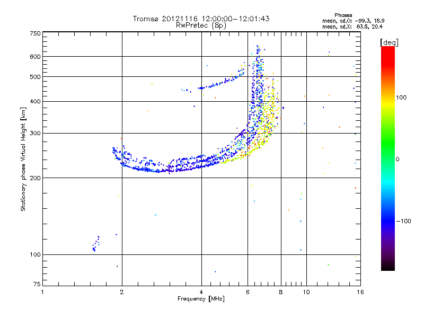
Task: Click the rainbow phase colorbar
Action: (x=388, y=158)
